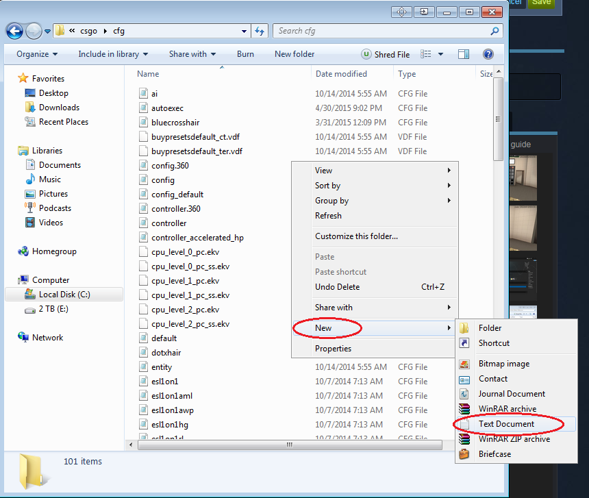Select Desktop in Favorites

pos(46,93)
